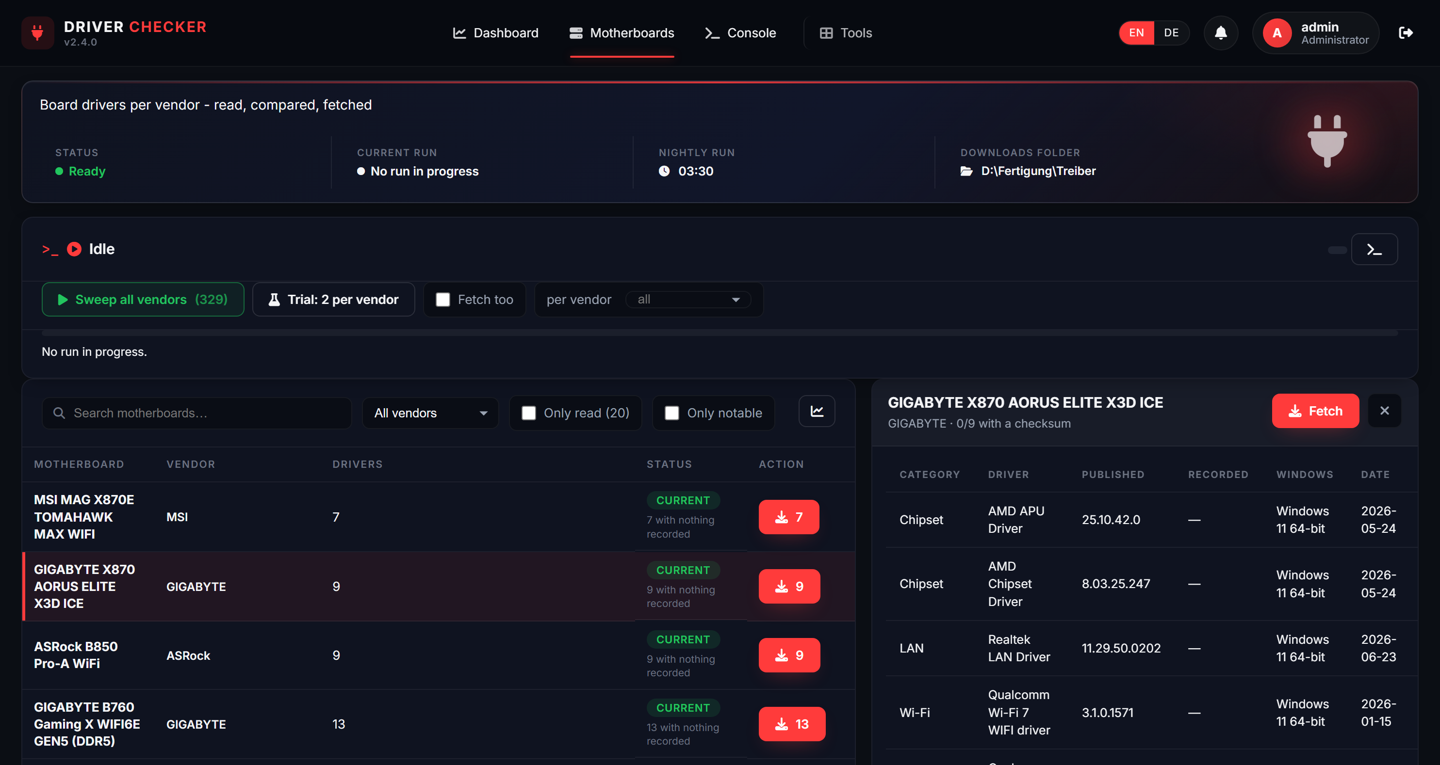This screenshot has width=1440, height=765.
Task: Click the Category column header in details
Action: (929, 474)
